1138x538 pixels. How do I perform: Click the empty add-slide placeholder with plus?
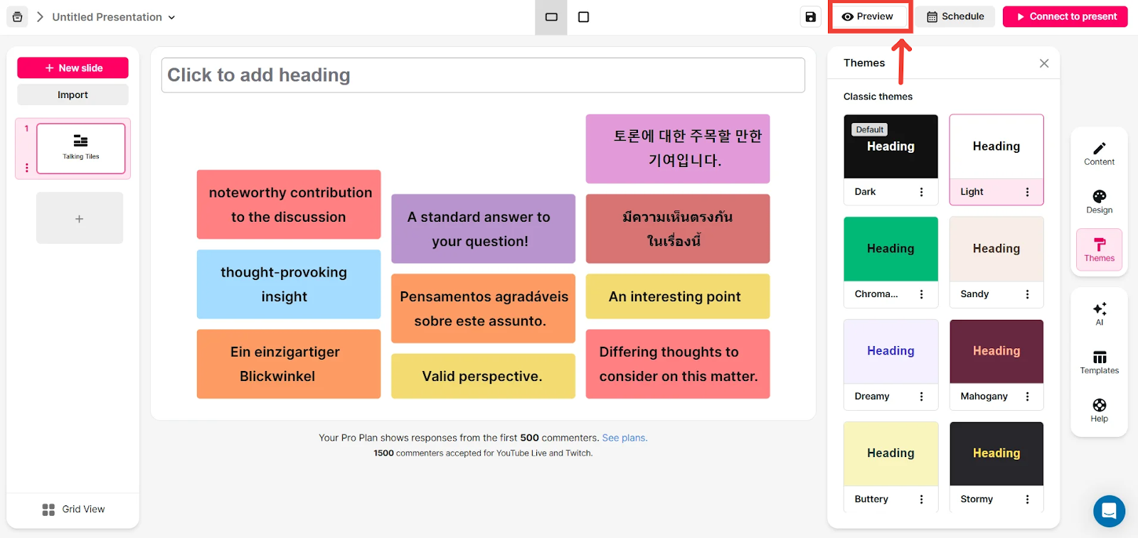80,218
